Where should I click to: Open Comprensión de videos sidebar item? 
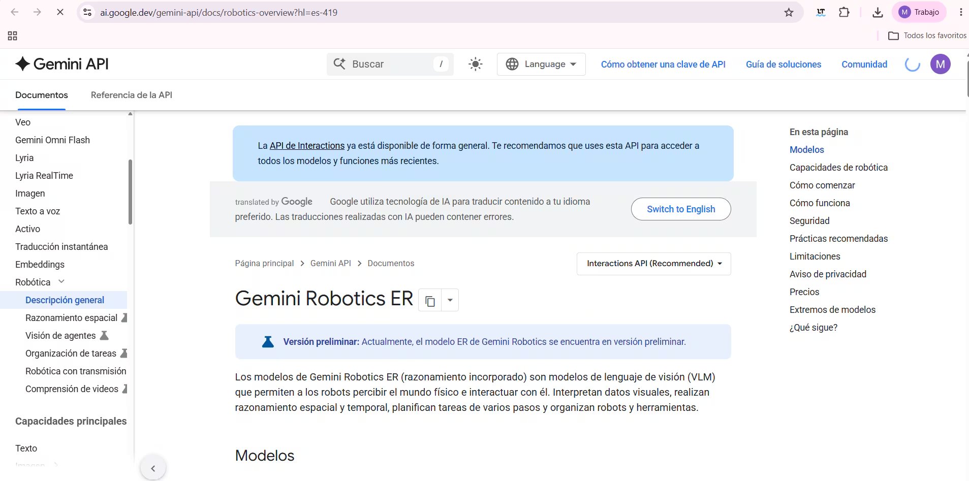72,389
